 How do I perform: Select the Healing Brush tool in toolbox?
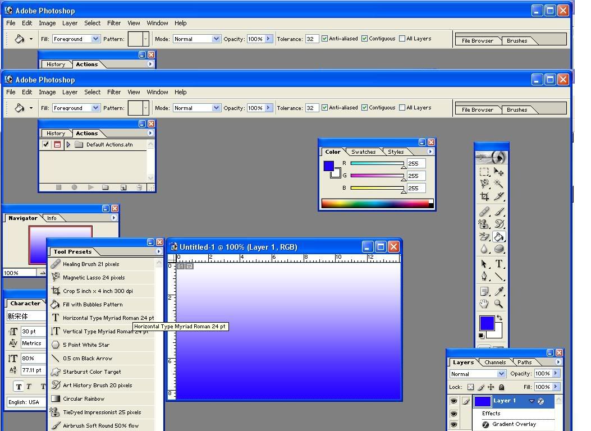[484, 212]
